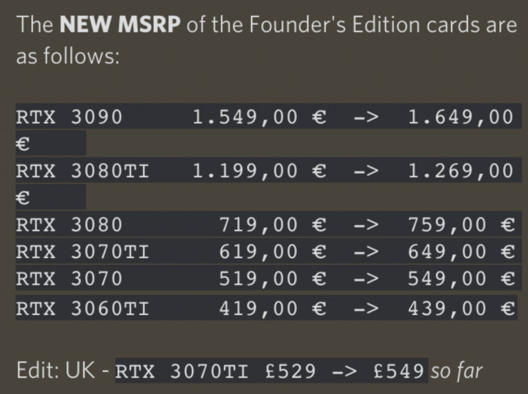Click the italic 'so far' text
The image size is (528, 394).
coord(456,371)
